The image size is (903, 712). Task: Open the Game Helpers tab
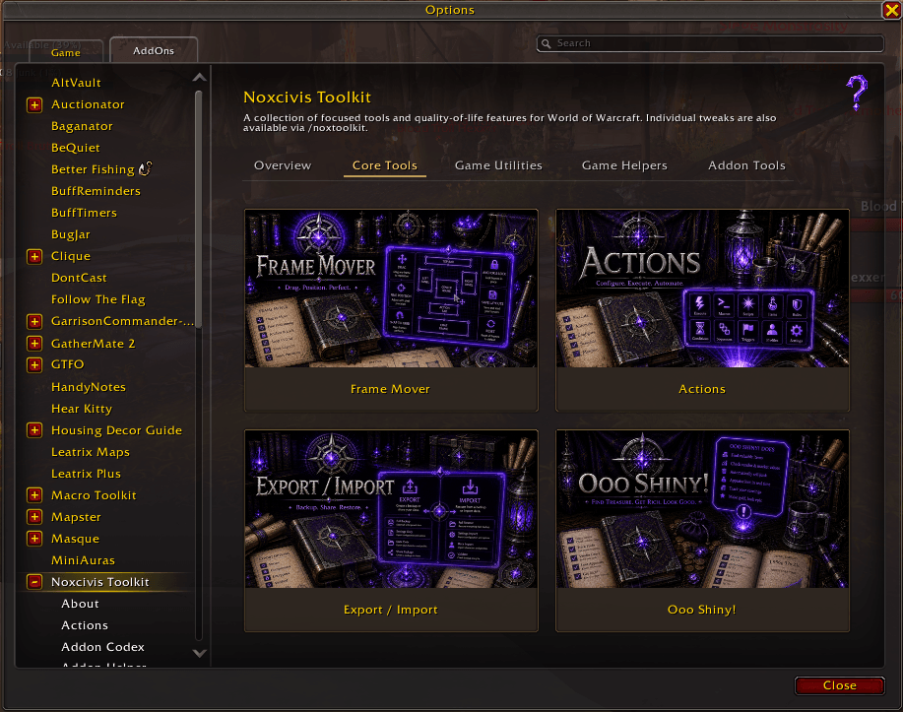click(x=625, y=165)
